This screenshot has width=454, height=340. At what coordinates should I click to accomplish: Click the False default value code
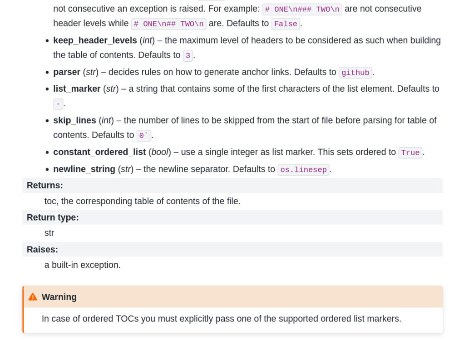point(286,24)
